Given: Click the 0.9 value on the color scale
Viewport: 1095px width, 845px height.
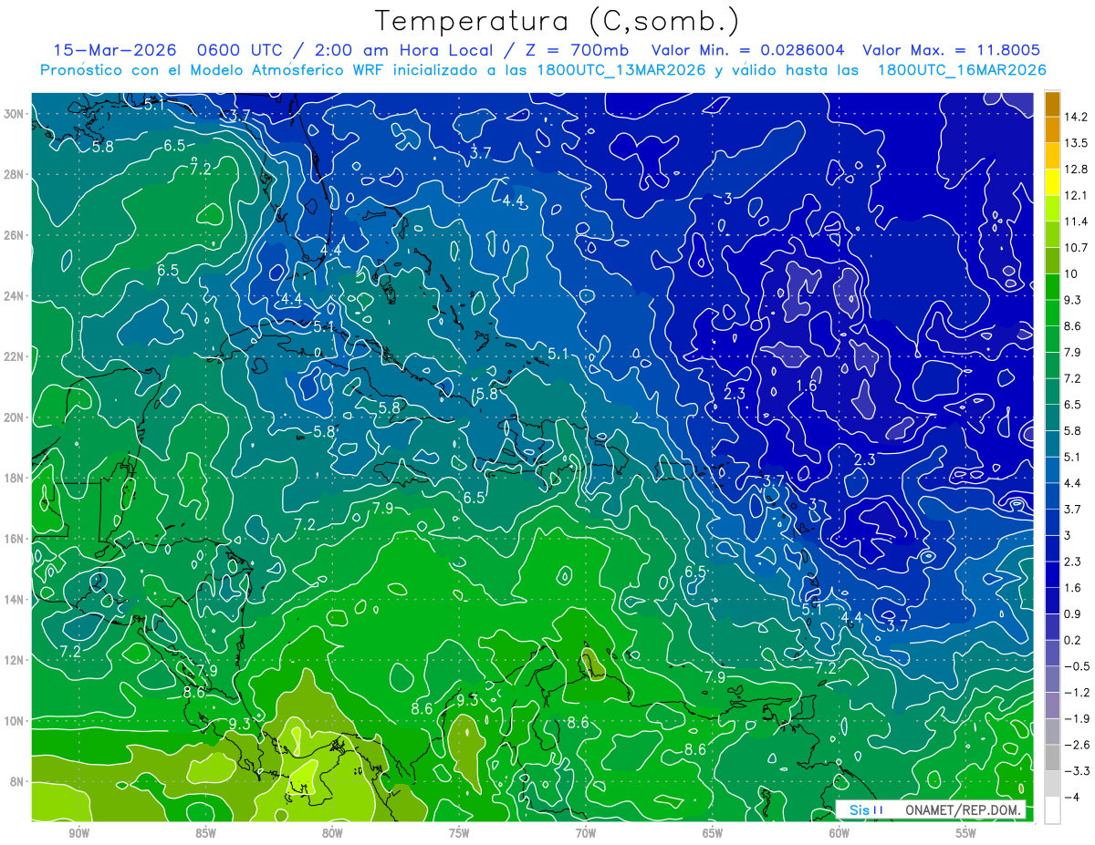Looking at the screenshot, I should coord(1073,613).
